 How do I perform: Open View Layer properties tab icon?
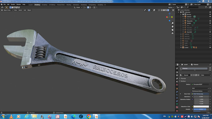pos(177,78)
